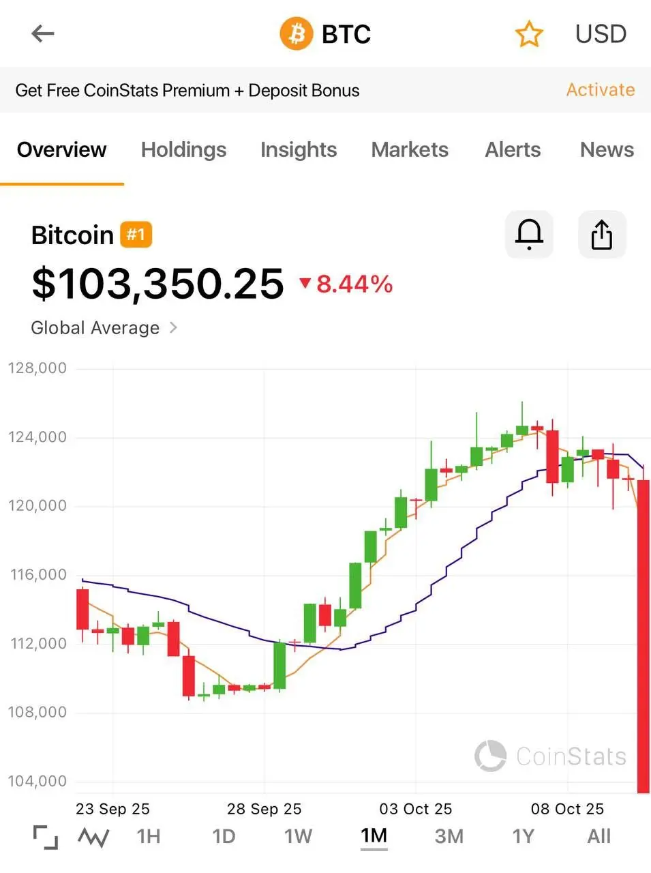The width and height of the screenshot is (651, 873).
Task: Choose the 3M chart range
Action: click(x=449, y=836)
